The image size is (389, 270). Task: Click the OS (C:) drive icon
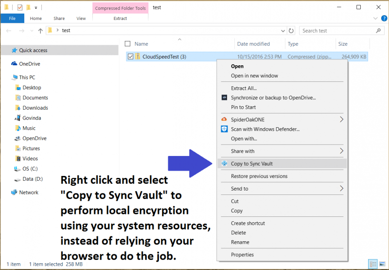tap(18, 169)
